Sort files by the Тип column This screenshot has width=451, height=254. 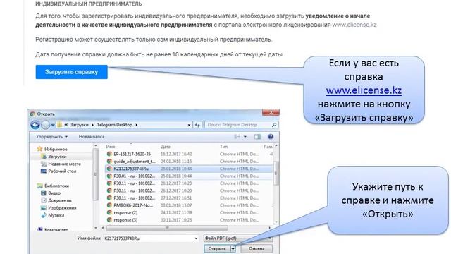(x=224, y=147)
